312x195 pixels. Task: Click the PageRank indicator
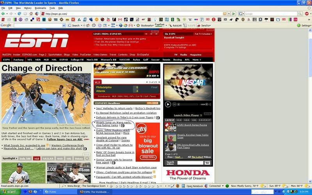click(x=160, y=25)
